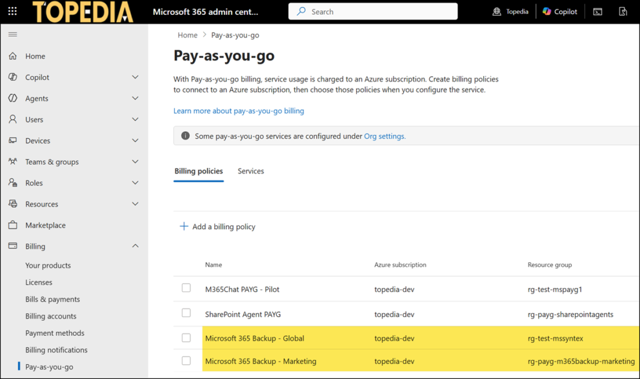Collapse the Billing menu chevron
This screenshot has height=379, width=640.
click(135, 245)
